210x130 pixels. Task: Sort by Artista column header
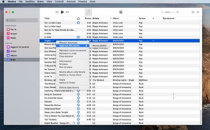[96, 18]
